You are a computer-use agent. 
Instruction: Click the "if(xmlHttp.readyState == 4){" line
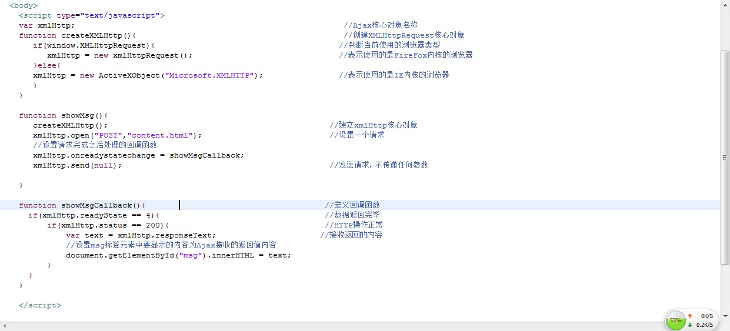[94, 215]
